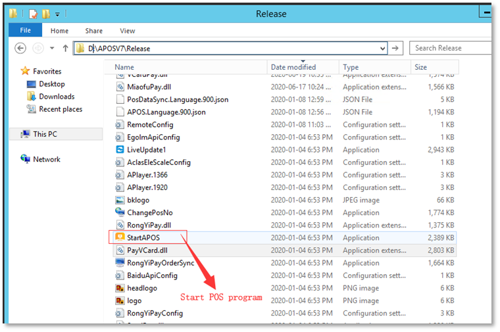
Task: Click the Back navigation arrow
Action: 20,48
